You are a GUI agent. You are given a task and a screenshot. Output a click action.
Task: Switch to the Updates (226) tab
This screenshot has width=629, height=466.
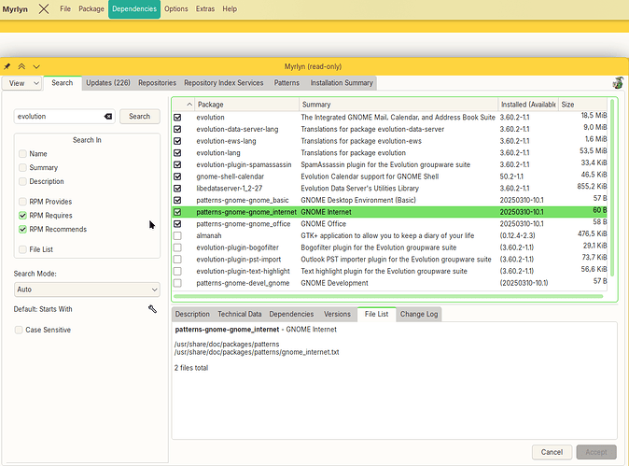[x=108, y=83]
